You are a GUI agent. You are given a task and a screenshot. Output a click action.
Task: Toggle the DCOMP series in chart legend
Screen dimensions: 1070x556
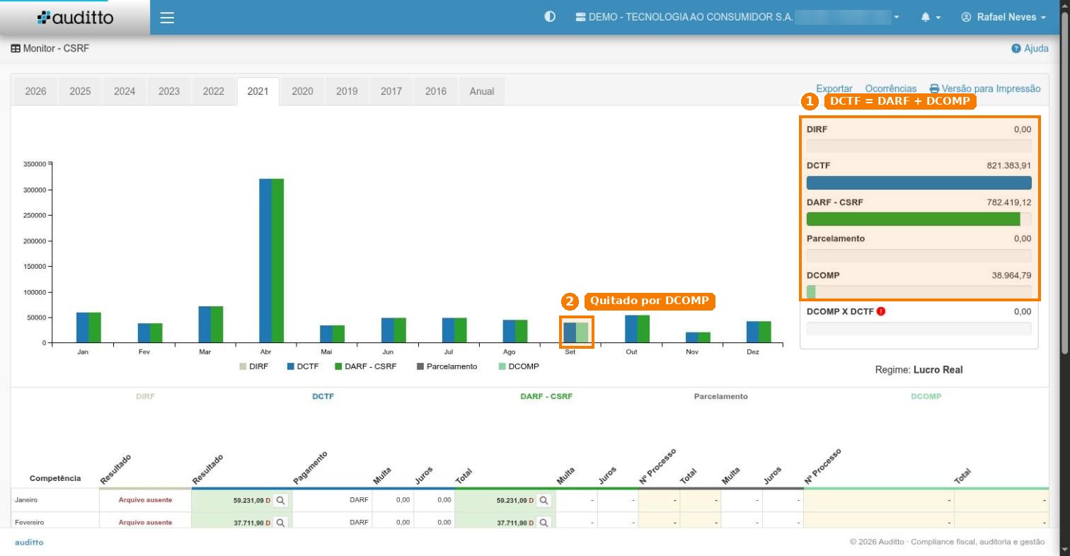pyautogui.click(x=519, y=366)
